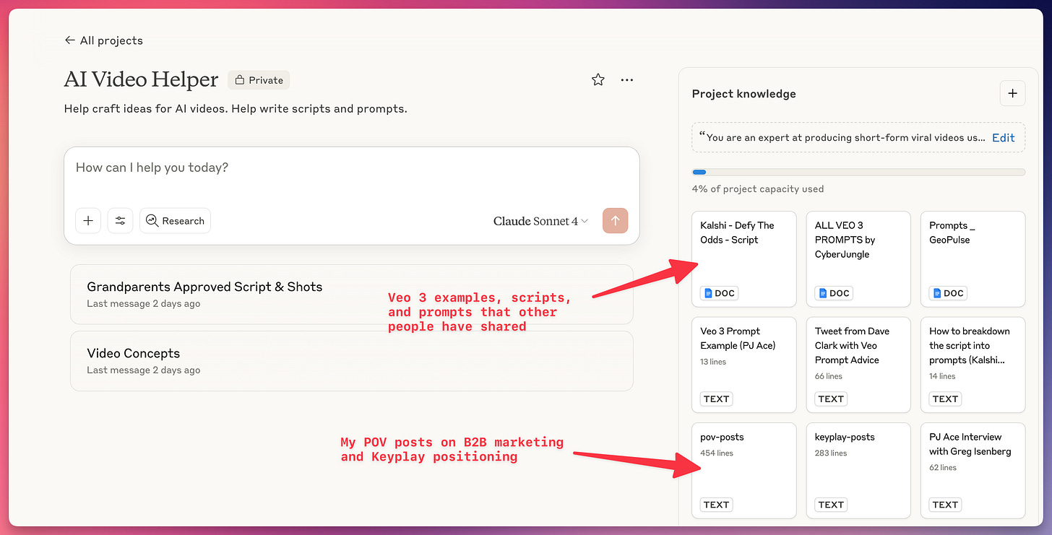Open the Veo 3 Prompt Example (PJ Ace) file
Image resolution: width=1052 pixels, height=535 pixels.
pos(743,365)
